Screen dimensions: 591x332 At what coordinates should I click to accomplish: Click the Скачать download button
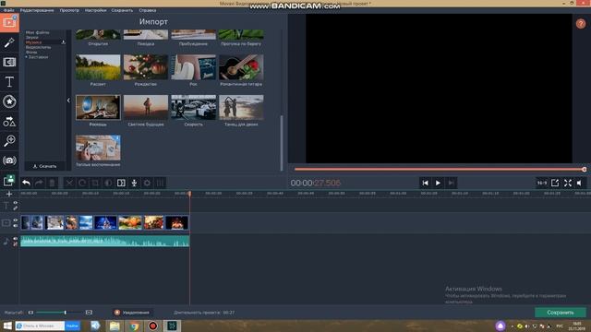point(45,166)
